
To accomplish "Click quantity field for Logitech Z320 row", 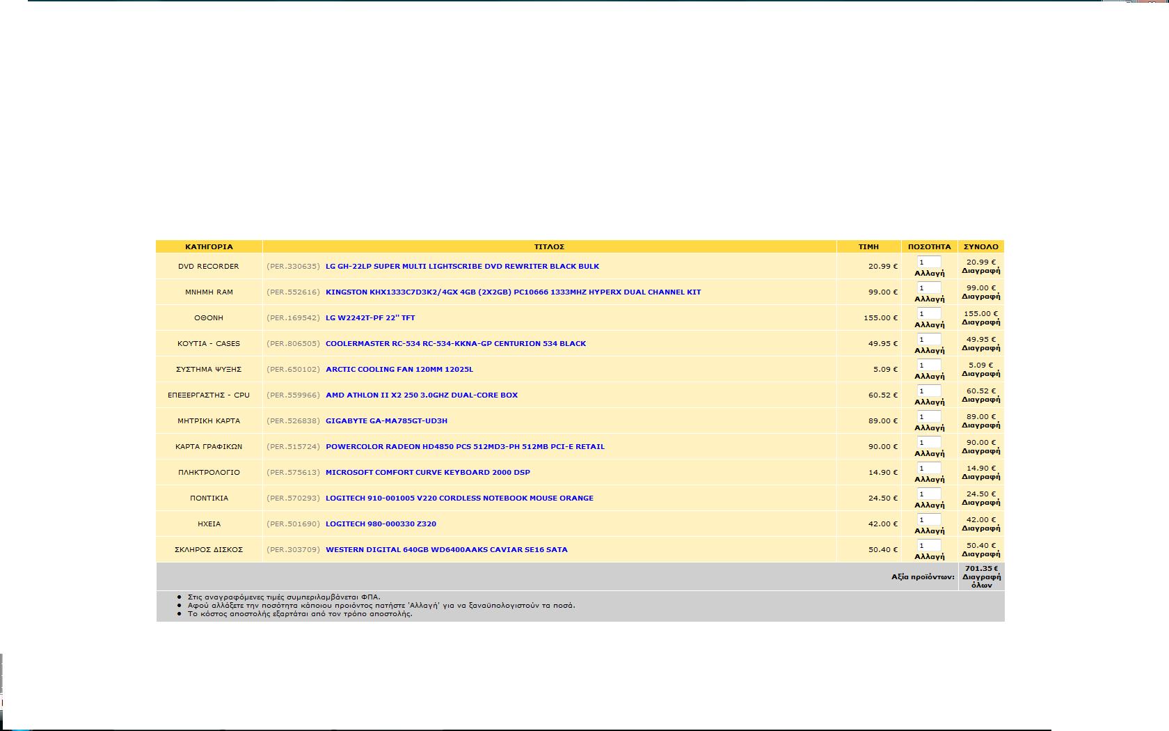I will tap(928, 520).
